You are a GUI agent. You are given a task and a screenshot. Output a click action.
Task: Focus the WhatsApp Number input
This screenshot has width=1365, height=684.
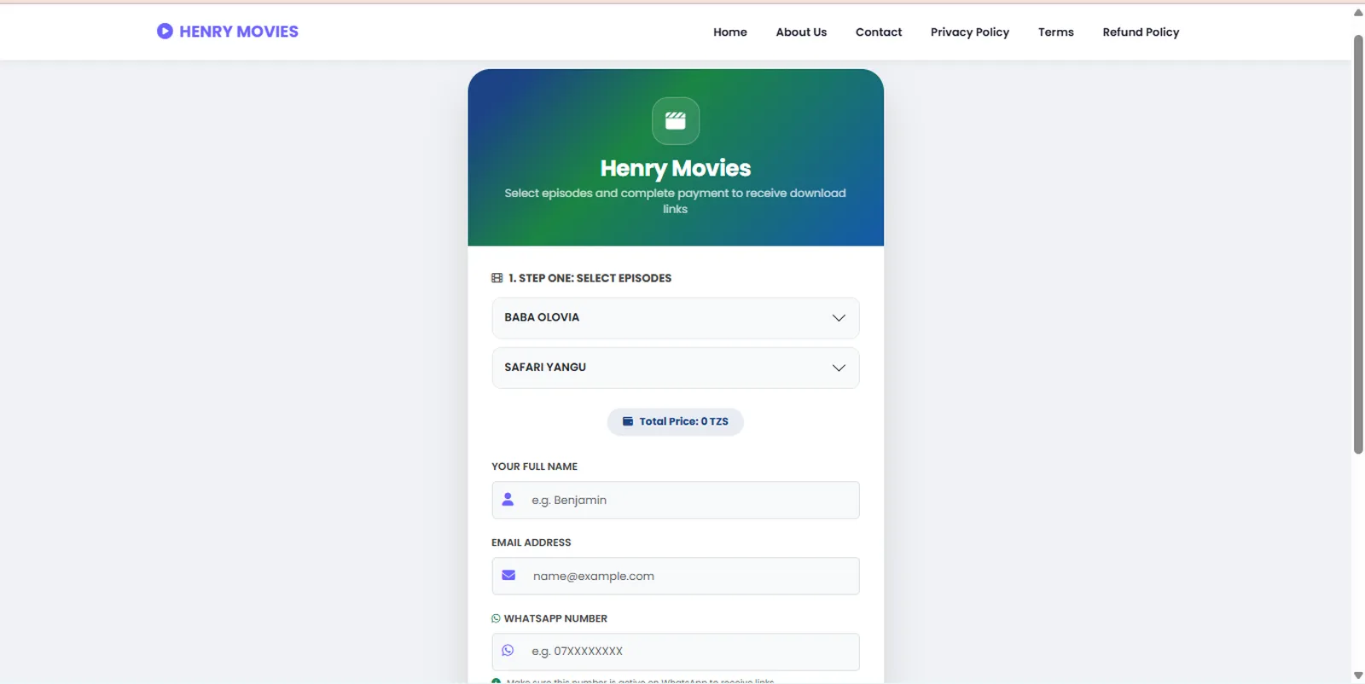(676, 652)
